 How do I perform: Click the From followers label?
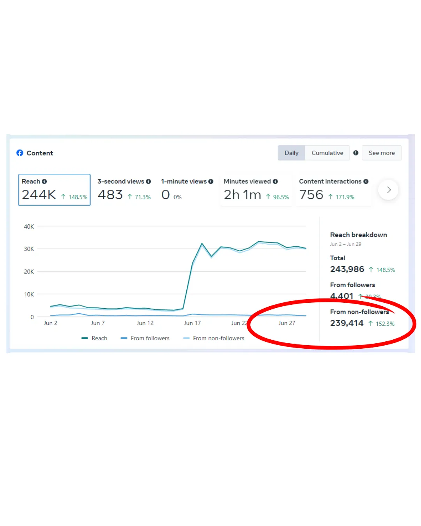[x=353, y=285]
